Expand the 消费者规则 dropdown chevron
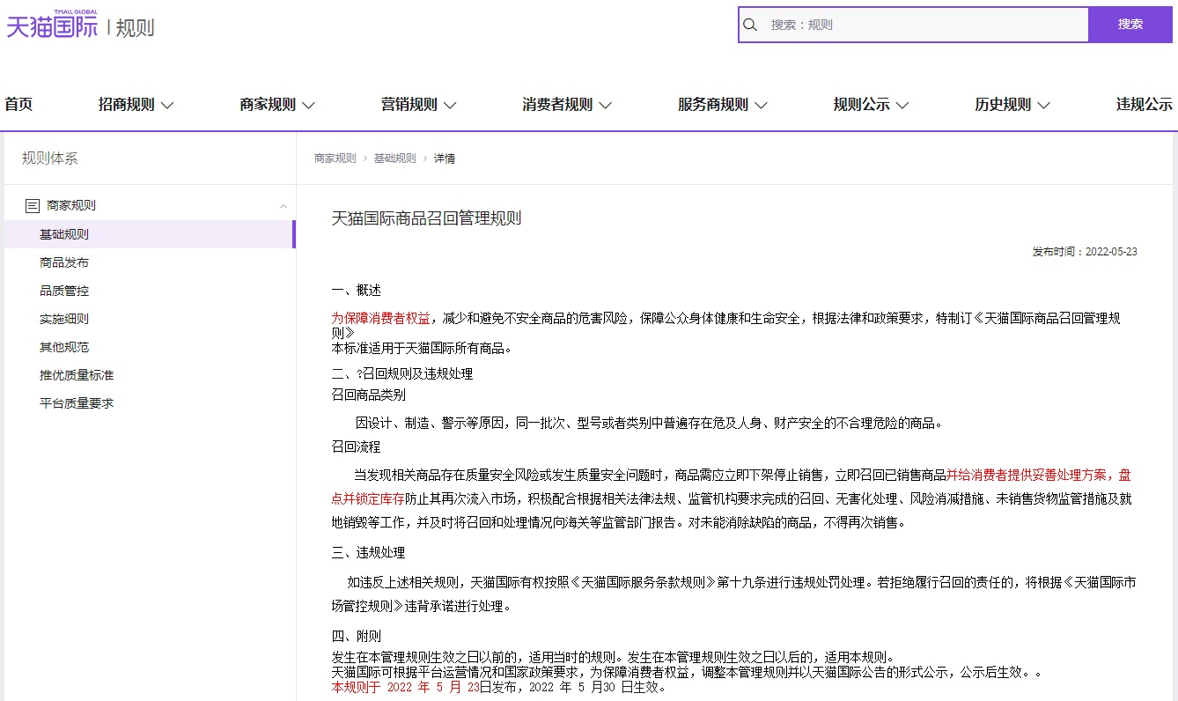This screenshot has width=1178, height=701. [x=605, y=106]
